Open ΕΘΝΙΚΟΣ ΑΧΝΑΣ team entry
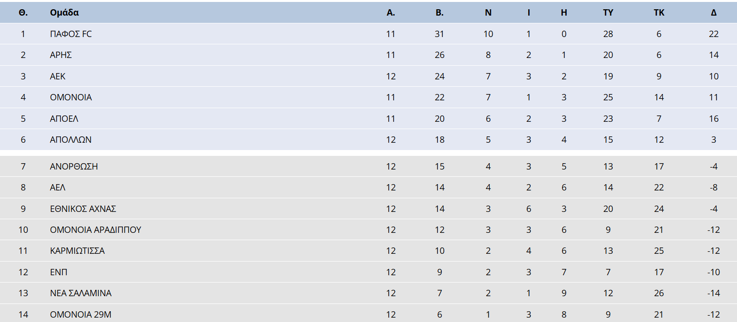 (x=83, y=209)
